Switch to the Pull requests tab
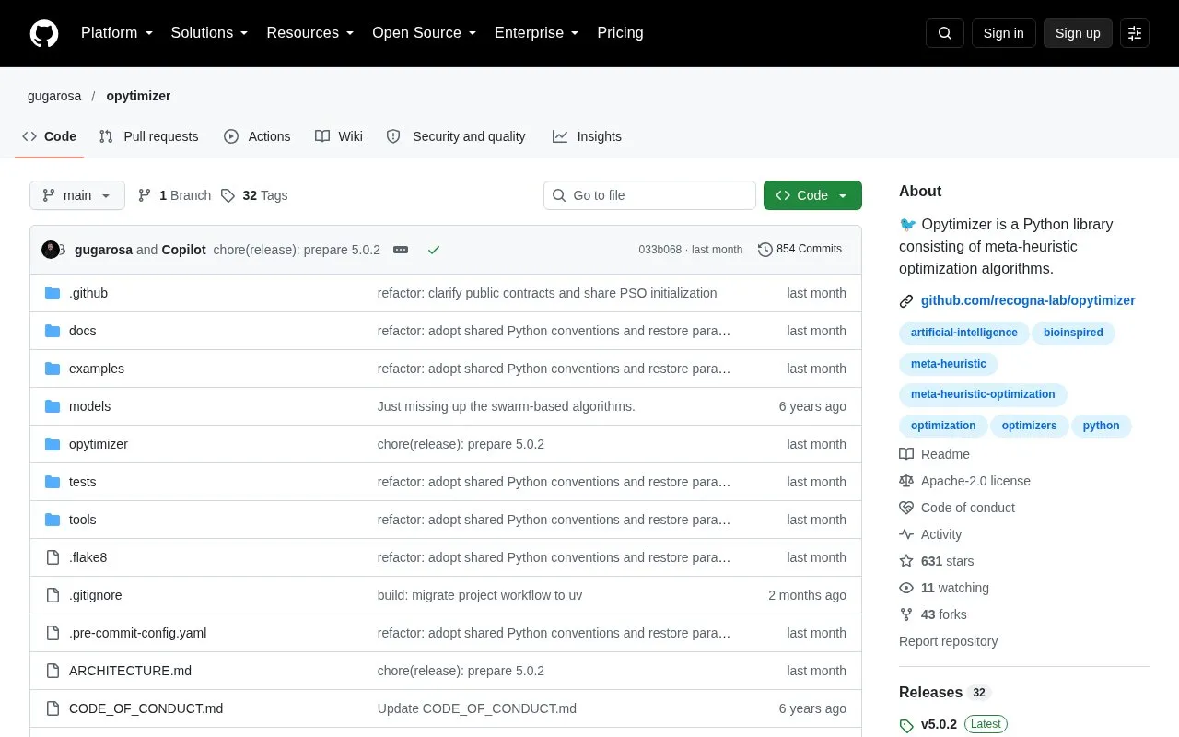 point(149,136)
